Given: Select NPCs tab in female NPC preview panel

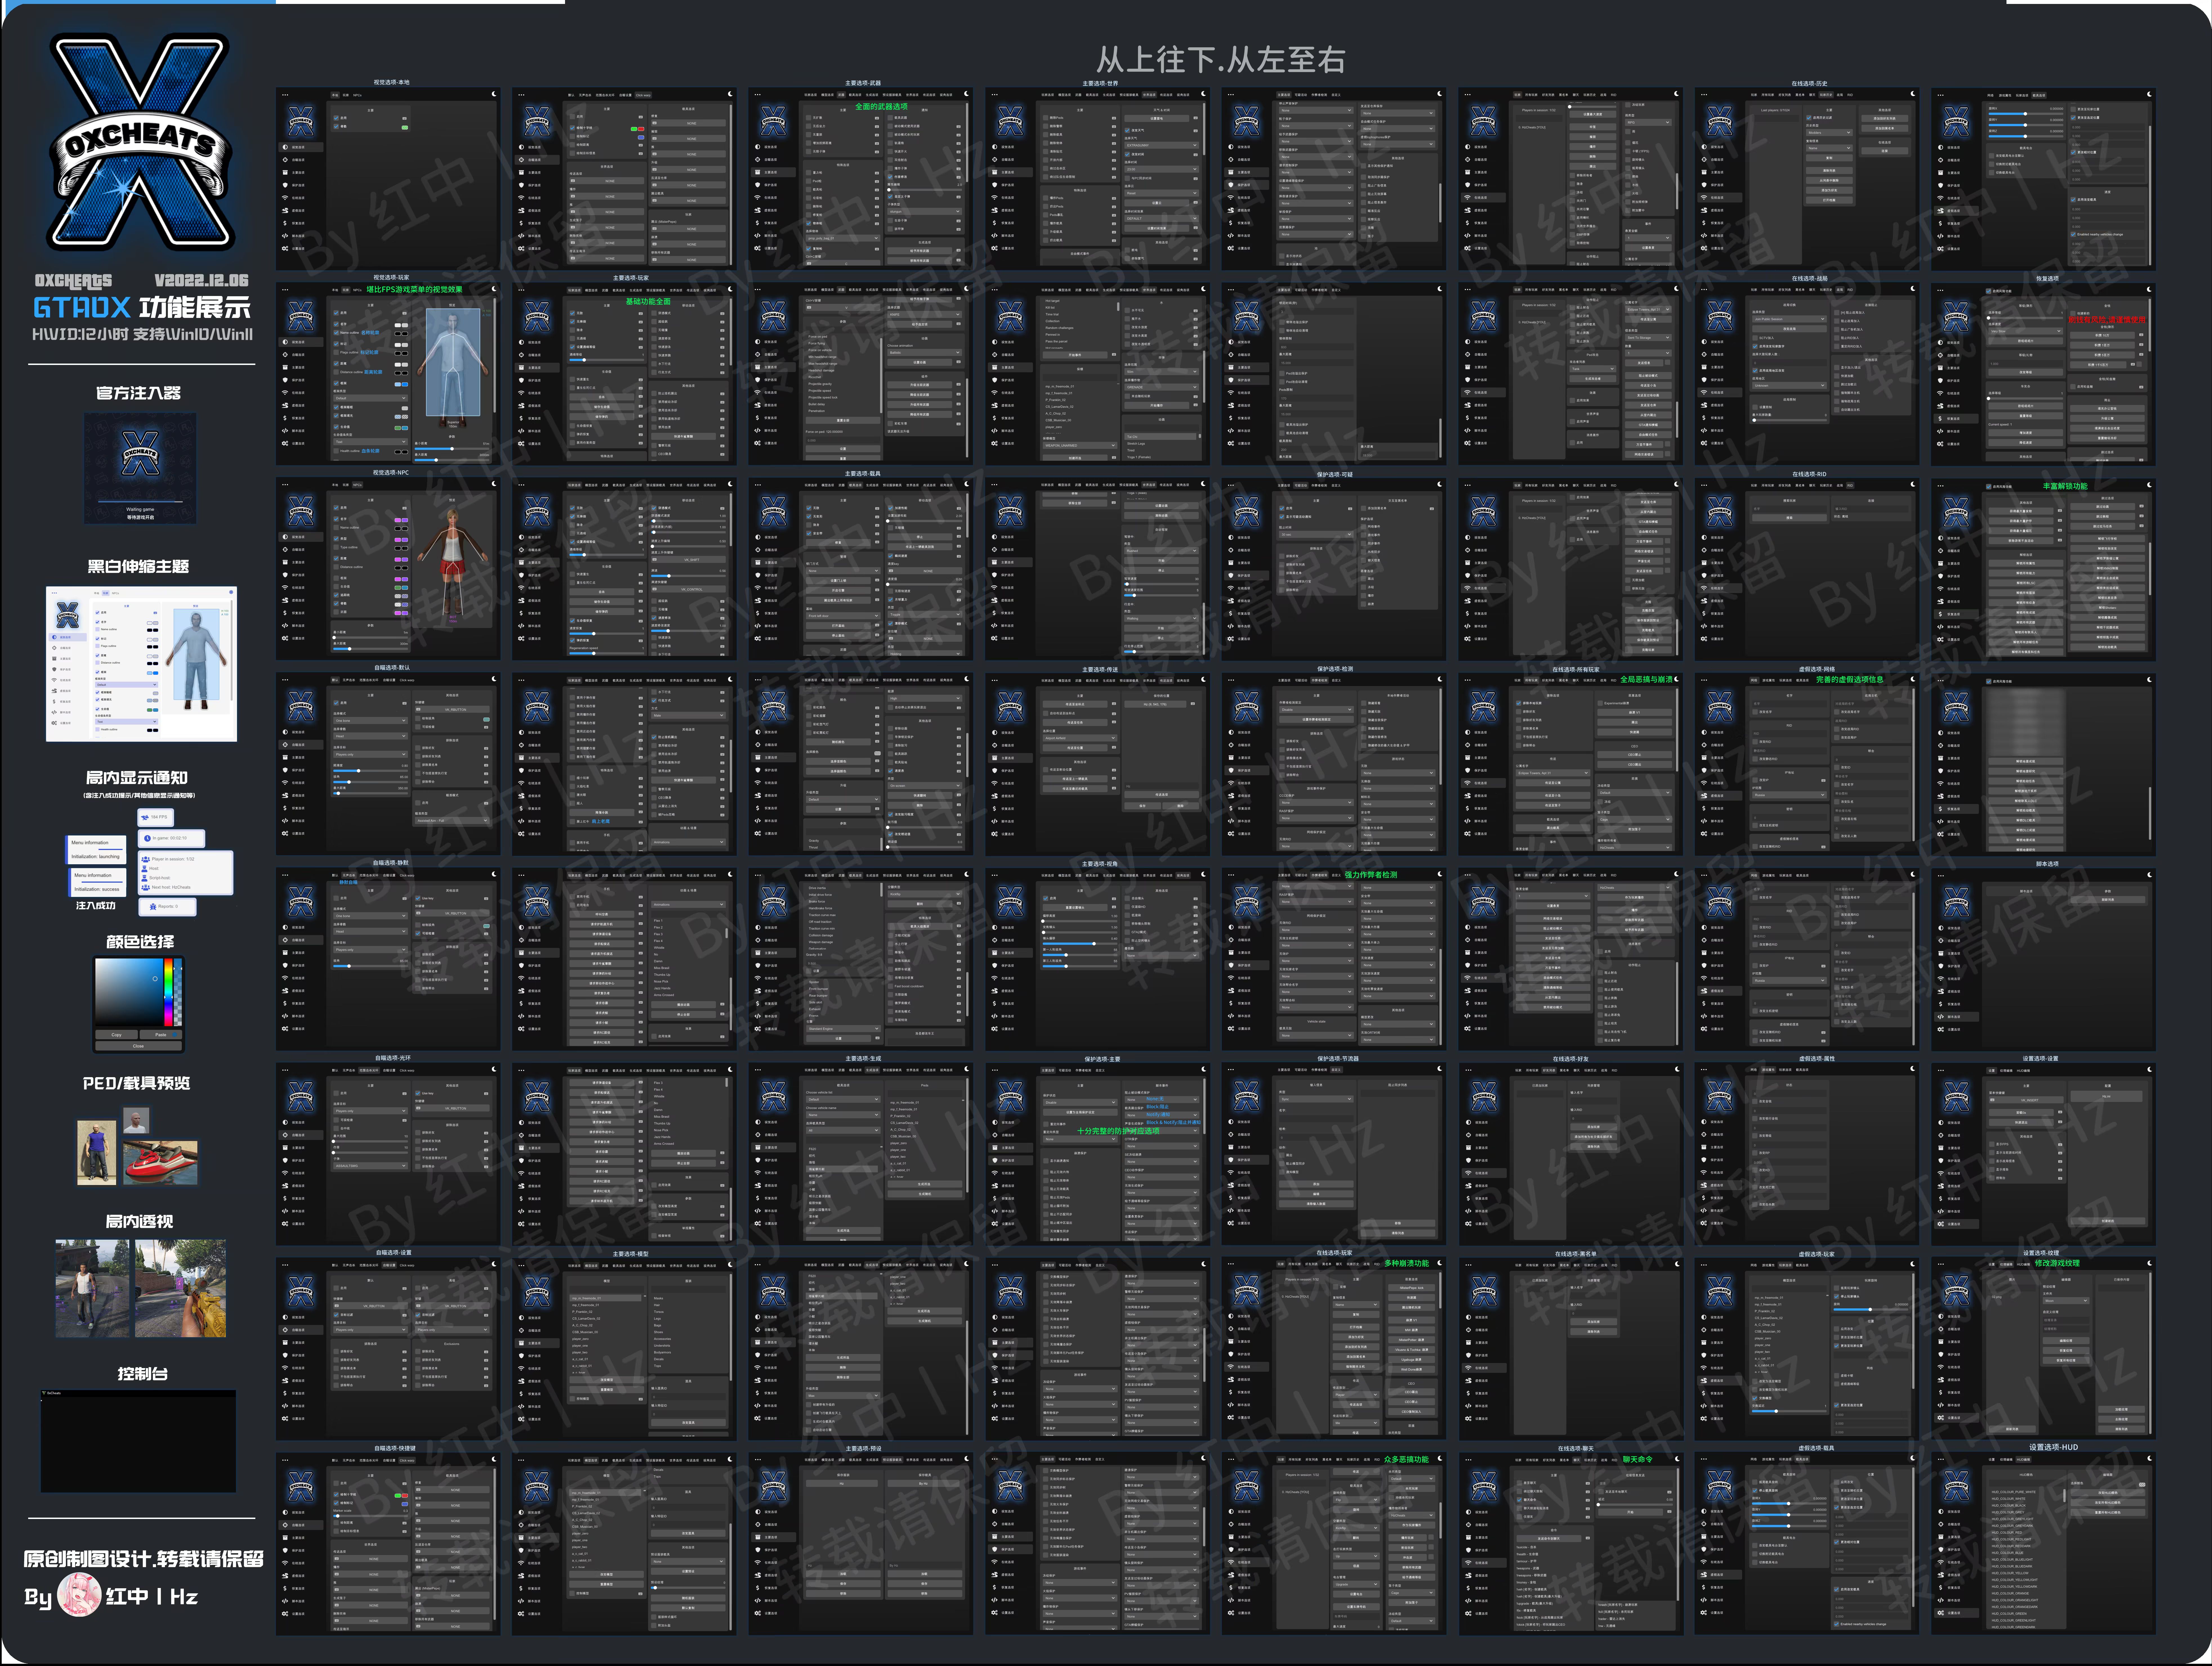Looking at the screenshot, I should (x=358, y=485).
